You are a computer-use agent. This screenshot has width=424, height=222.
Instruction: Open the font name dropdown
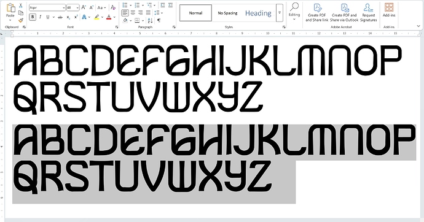click(x=64, y=7)
